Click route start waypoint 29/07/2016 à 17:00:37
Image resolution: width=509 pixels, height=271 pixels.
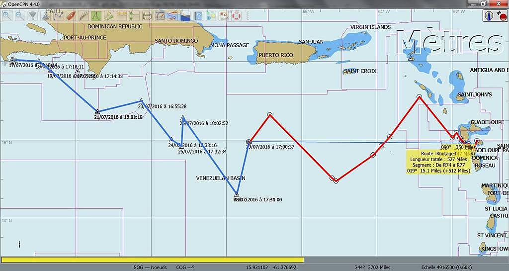[249, 142]
